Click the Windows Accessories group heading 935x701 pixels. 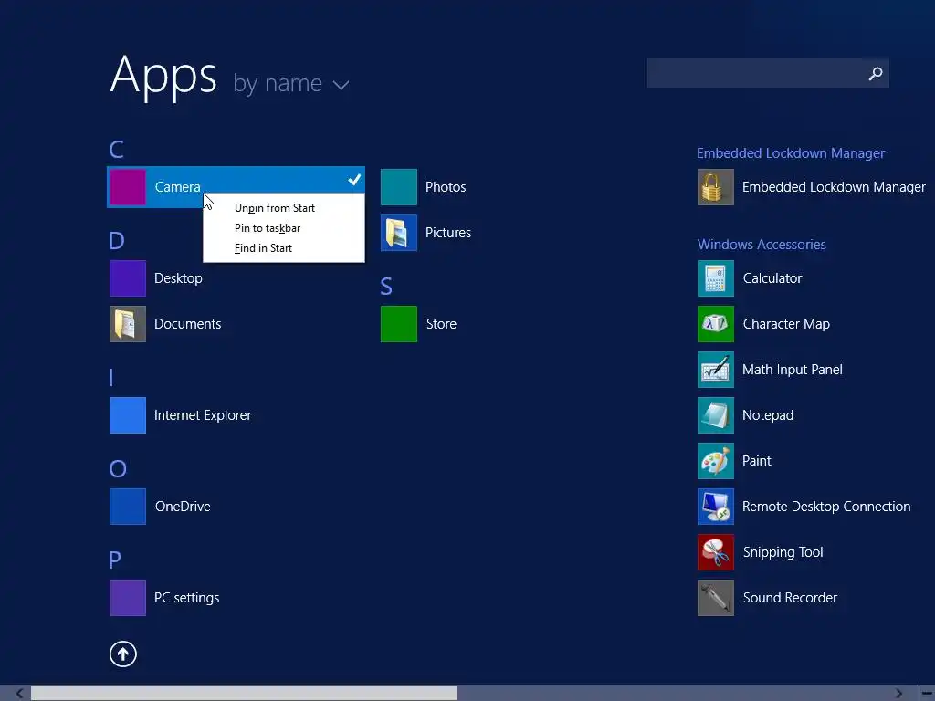click(x=762, y=245)
